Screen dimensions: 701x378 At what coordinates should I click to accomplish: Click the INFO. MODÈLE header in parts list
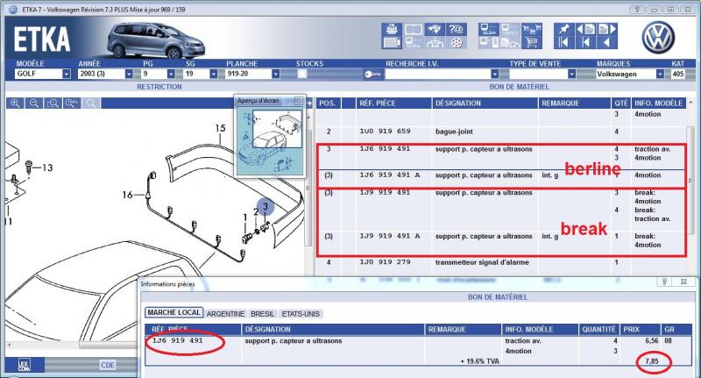(658, 103)
